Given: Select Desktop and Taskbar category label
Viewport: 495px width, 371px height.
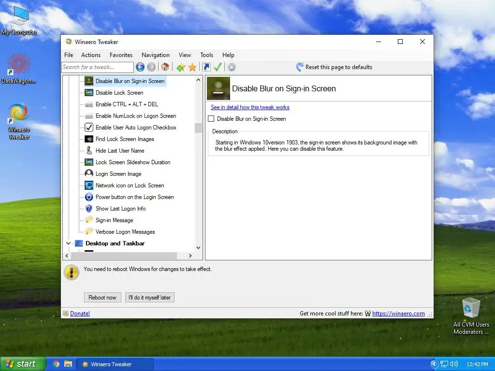Looking at the screenshot, I should 115,243.
